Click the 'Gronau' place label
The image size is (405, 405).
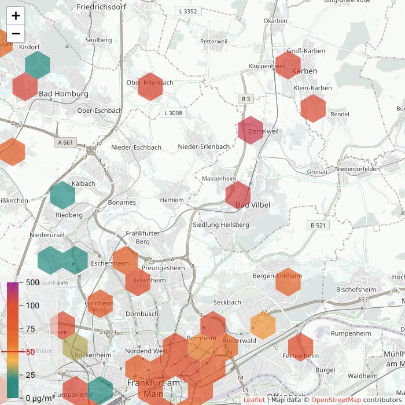pyautogui.click(x=317, y=172)
